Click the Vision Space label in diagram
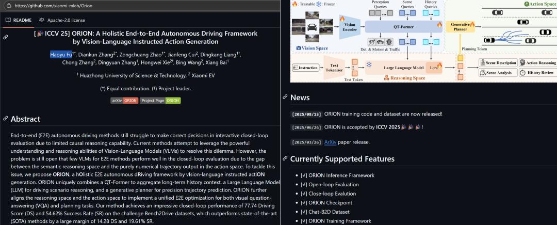The image size is (557, 225). point(312,48)
